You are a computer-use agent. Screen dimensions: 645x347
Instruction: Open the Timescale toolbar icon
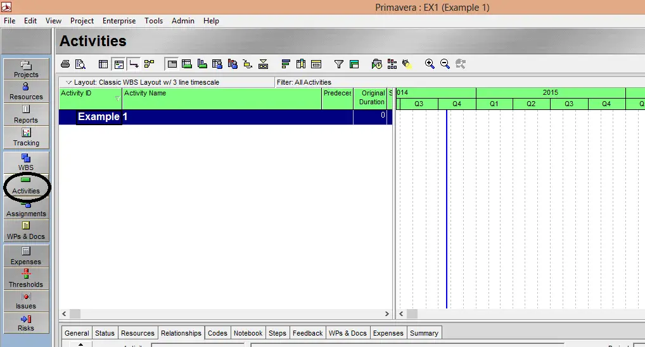tap(316, 64)
